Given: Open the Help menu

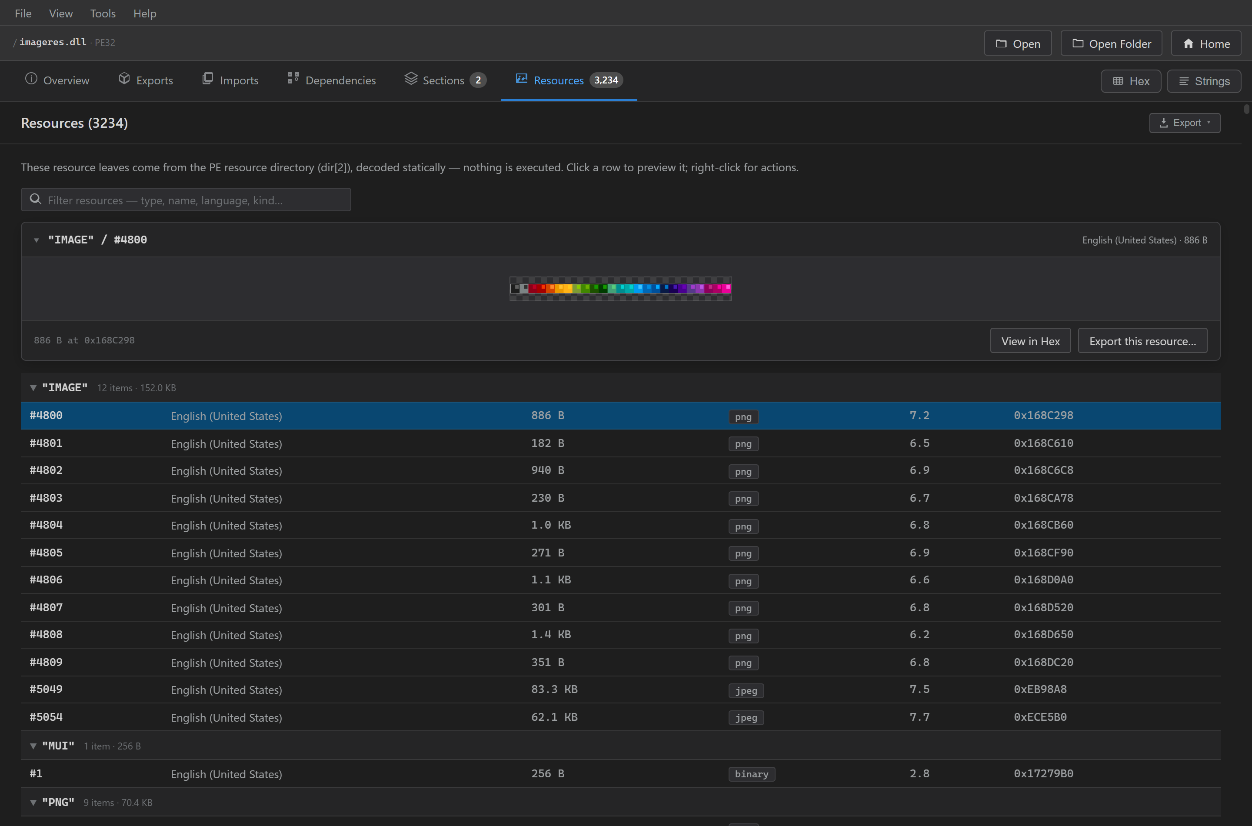Looking at the screenshot, I should click(x=145, y=13).
